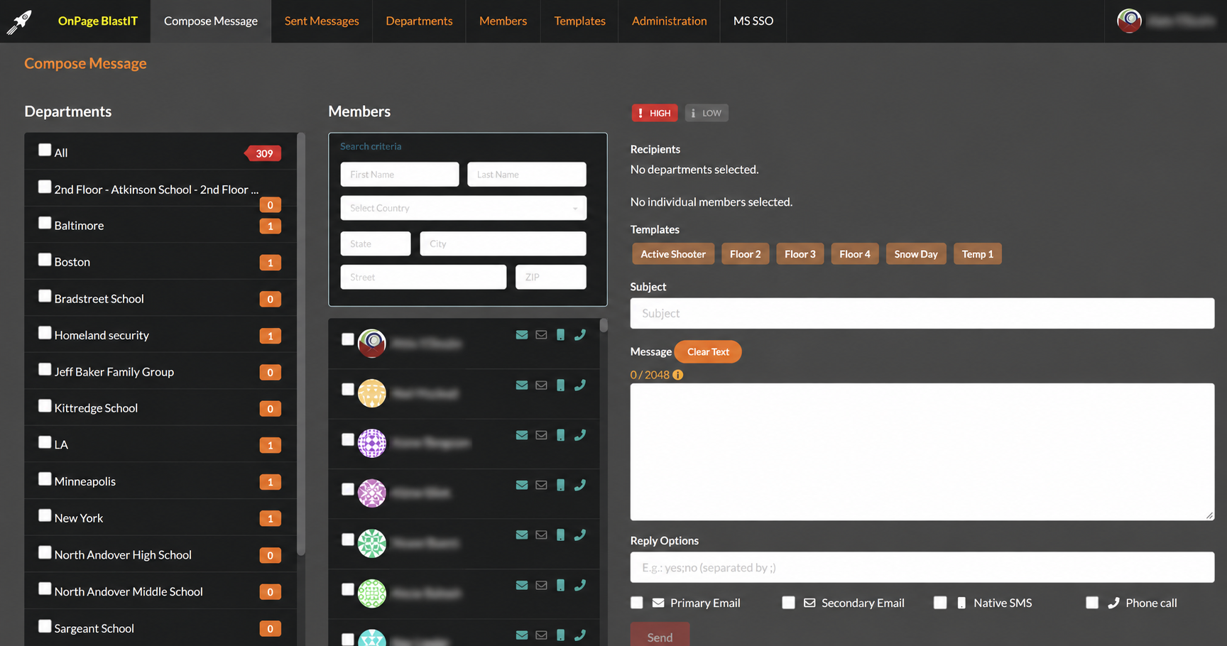Open the user profile avatar in header
This screenshot has width=1227, height=646.
point(1129,21)
